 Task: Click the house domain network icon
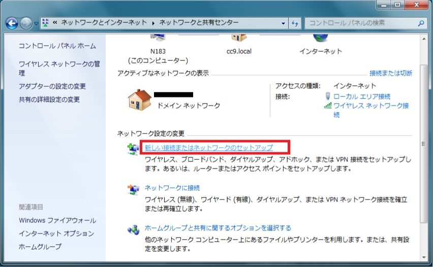point(140,100)
